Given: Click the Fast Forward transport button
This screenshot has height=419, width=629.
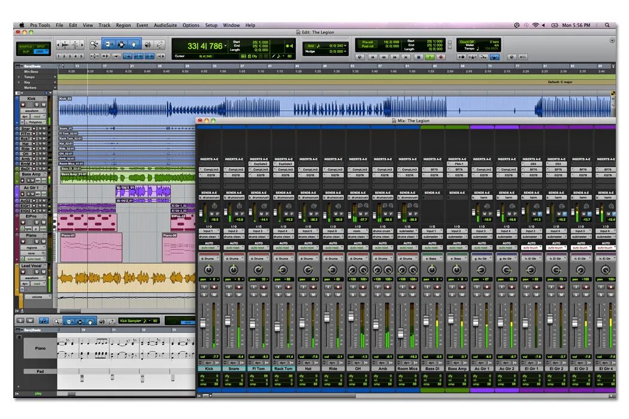Looking at the screenshot, I should 395,57.
